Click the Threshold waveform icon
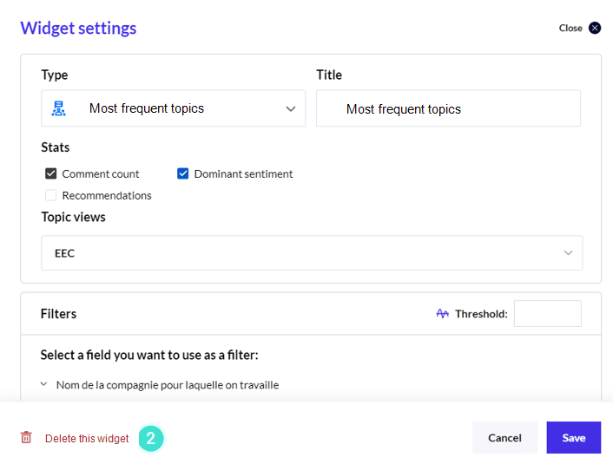 (x=443, y=313)
